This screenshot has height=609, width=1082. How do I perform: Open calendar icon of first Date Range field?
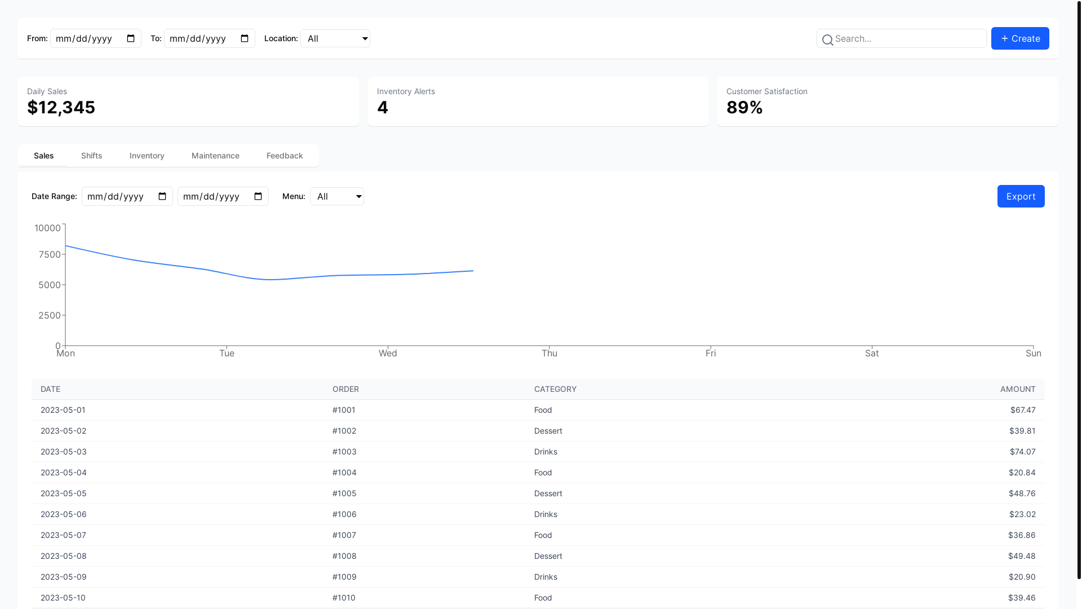[162, 196]
